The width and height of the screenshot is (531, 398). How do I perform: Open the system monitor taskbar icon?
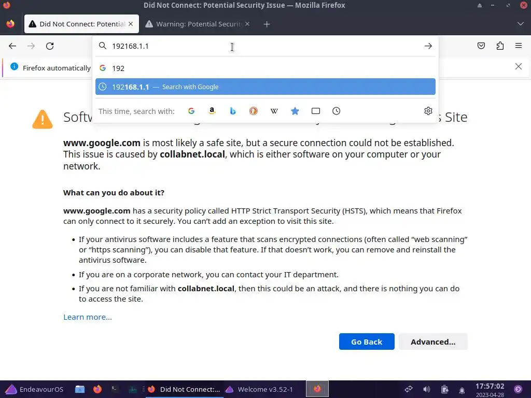(132, 389)
